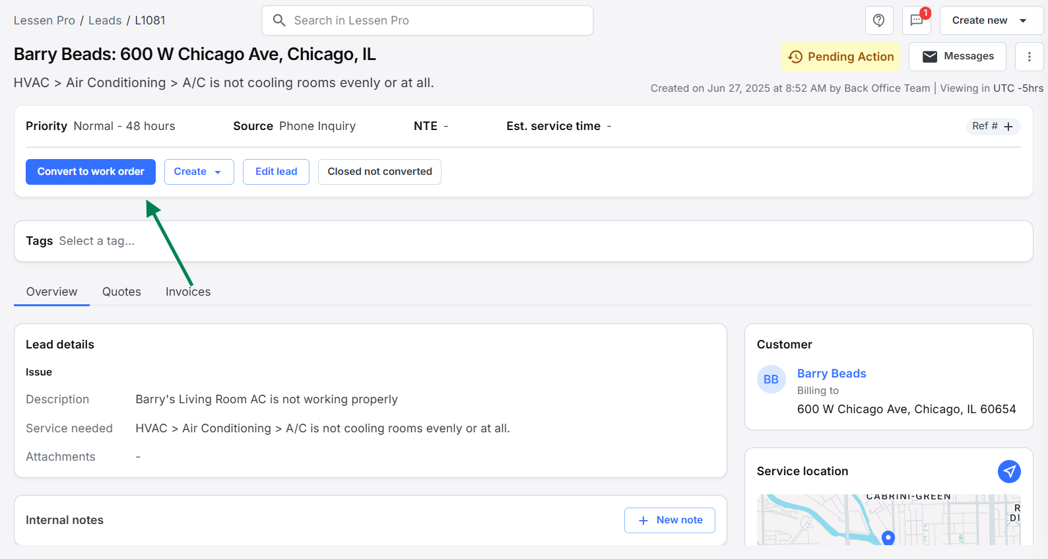
Task: Click Closed not converted button
Action: [379, 172]
